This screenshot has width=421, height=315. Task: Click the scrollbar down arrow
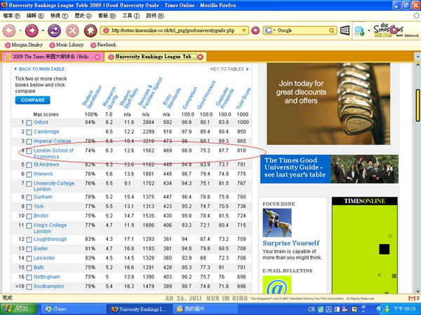(x=417, y=291)
